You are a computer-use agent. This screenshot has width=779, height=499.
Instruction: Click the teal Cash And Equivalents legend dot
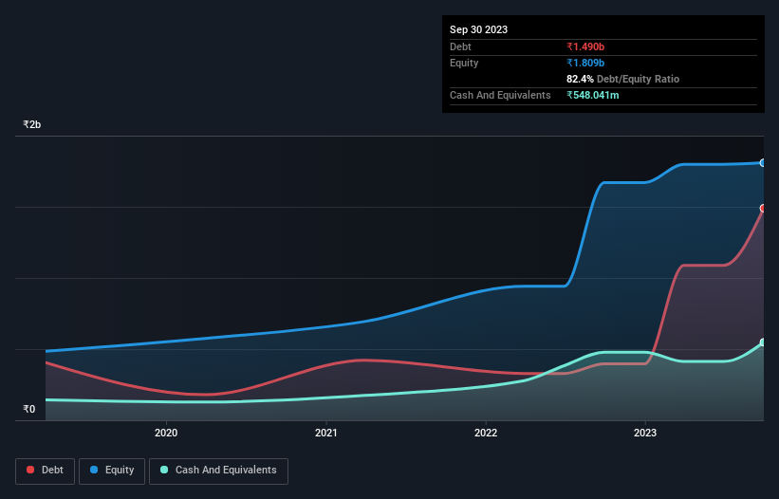point(164,470)
